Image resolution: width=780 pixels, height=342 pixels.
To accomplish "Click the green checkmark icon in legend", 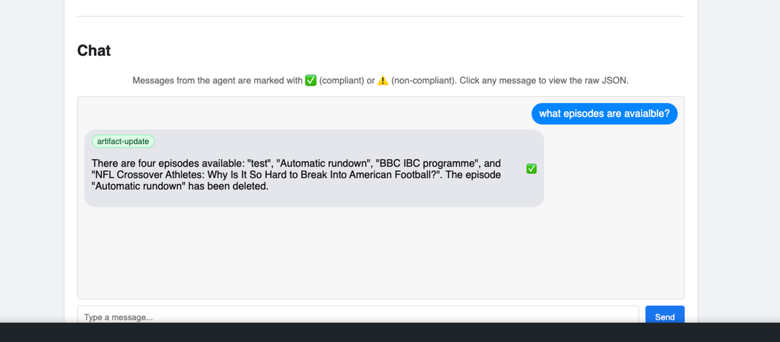I will click(x=311, y=80).
